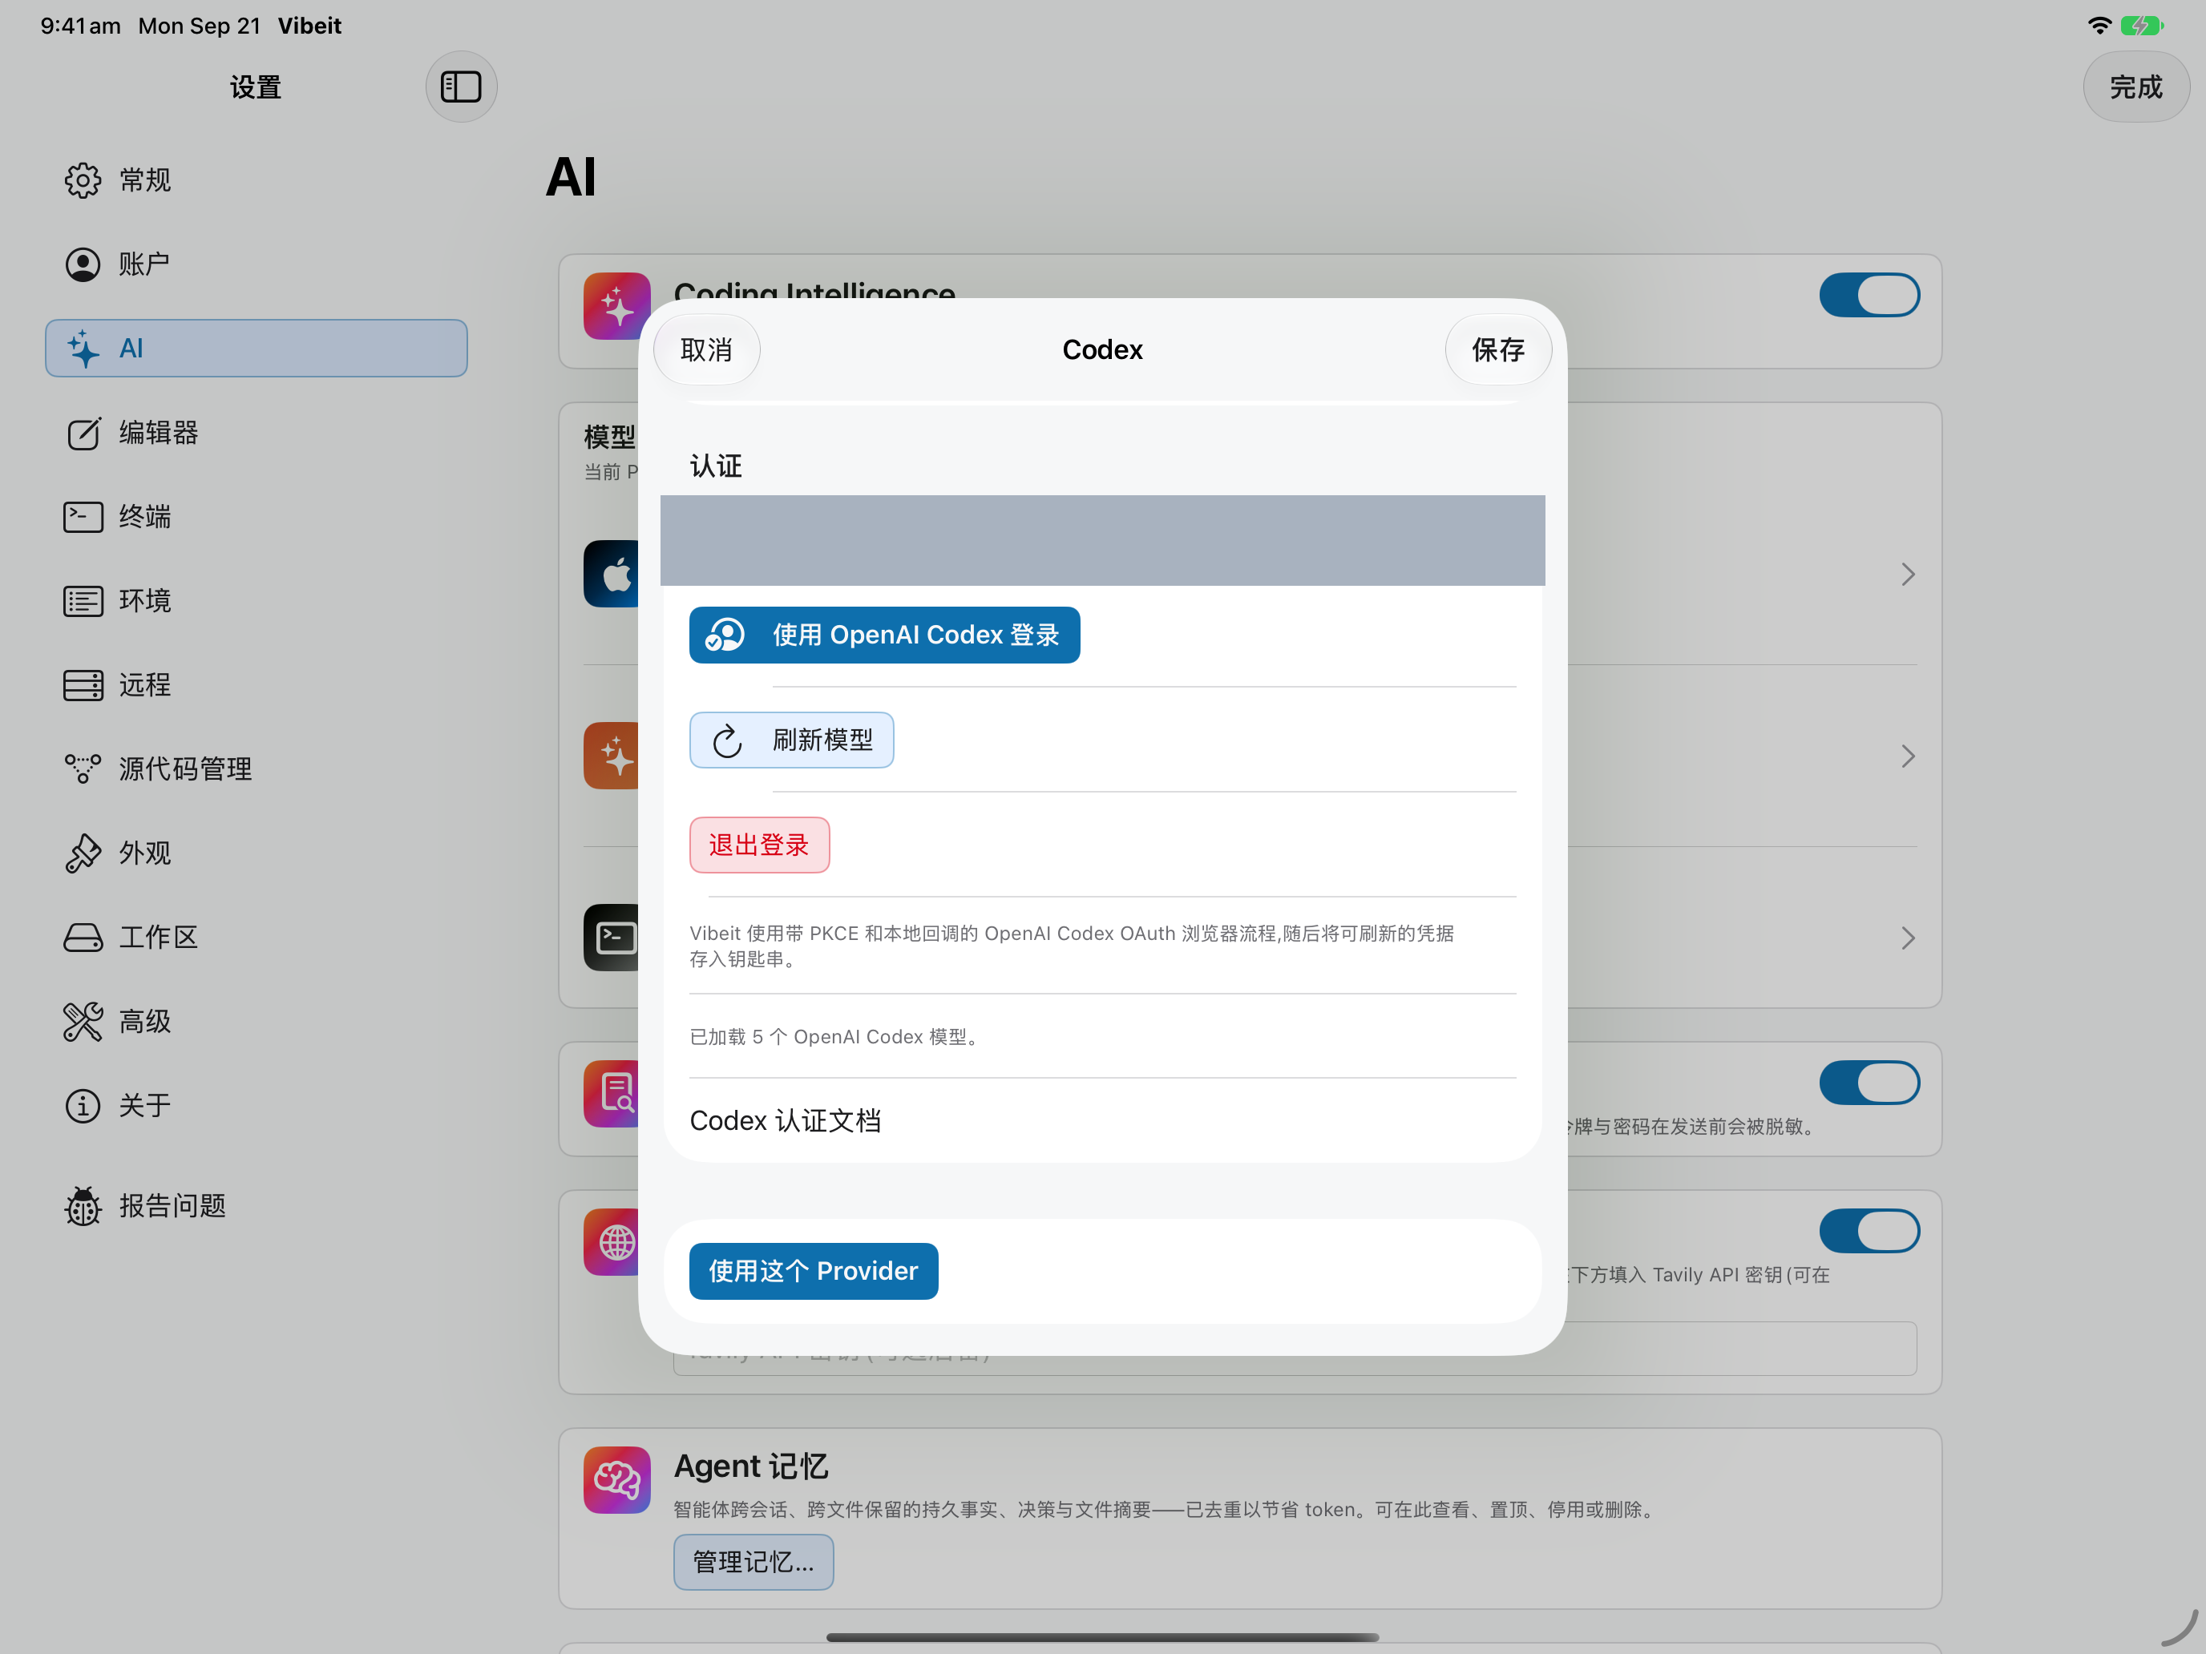The width and height of the screenshot is (2206, 1654).
Task: Open 终端 terminal icon in sidebar
Action: pos(83,516)
